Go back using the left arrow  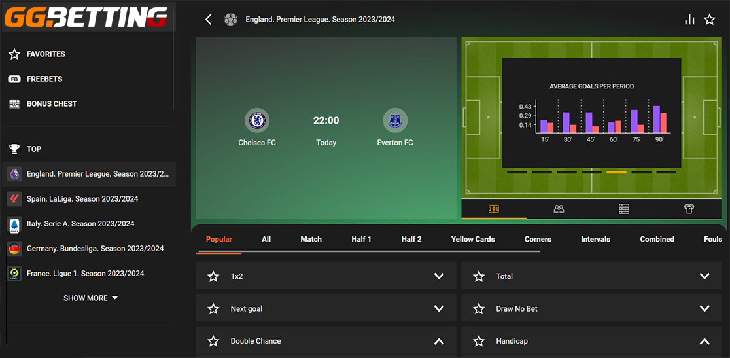[x=208, y=19]
